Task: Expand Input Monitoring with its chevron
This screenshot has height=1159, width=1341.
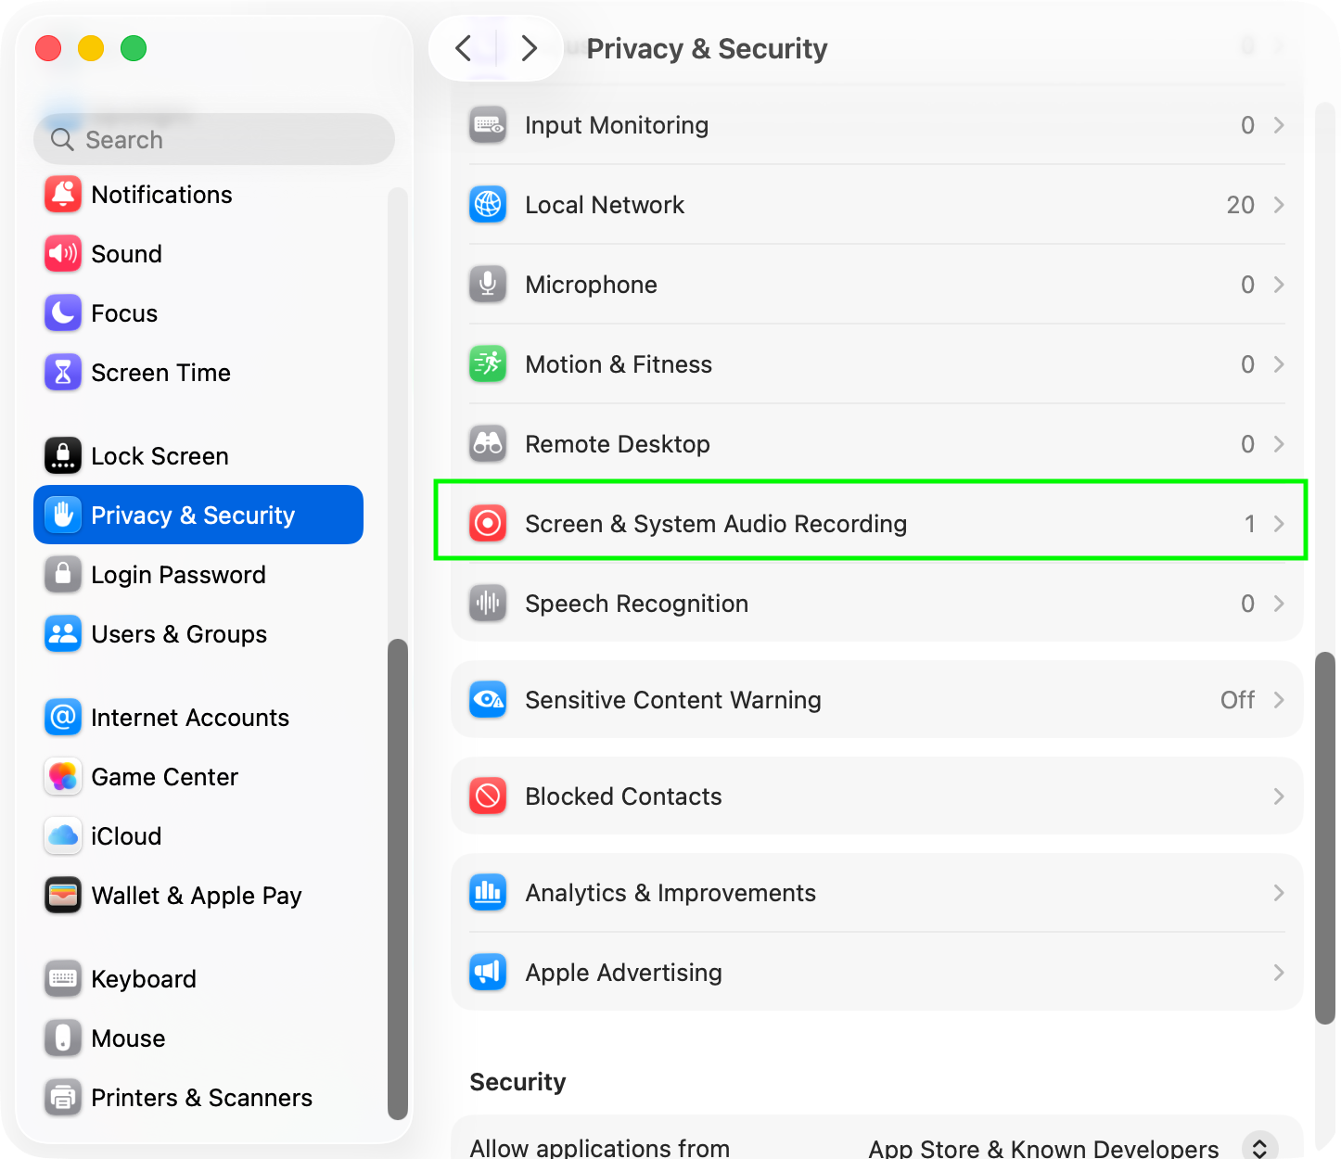Action: (1279, 125)
